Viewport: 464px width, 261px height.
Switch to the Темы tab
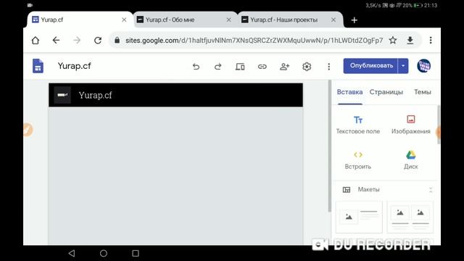click(422, 92)
